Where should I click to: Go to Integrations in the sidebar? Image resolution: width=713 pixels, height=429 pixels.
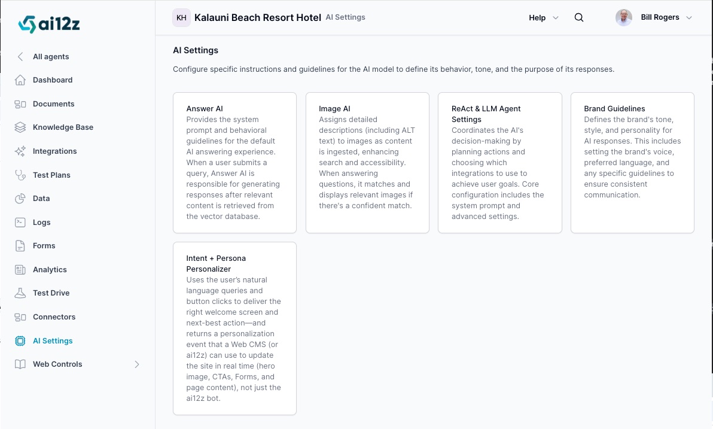coord(54,151)
